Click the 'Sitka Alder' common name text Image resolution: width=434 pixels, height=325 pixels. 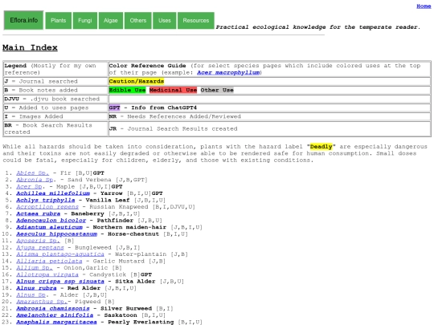[x=135, y=282]
